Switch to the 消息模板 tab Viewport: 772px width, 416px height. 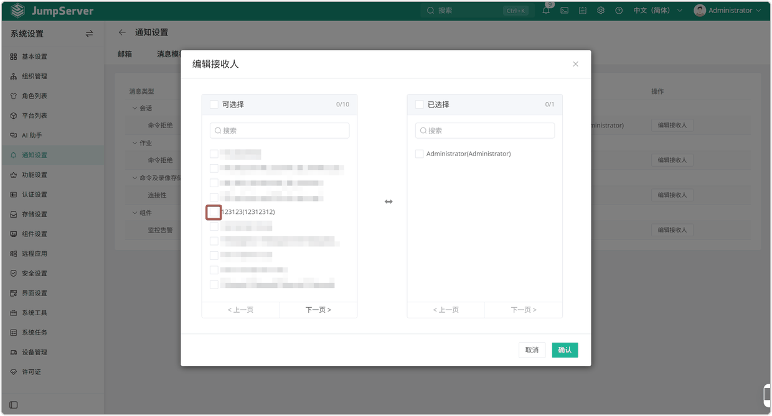pyautogui.click(x=169, y=54)
